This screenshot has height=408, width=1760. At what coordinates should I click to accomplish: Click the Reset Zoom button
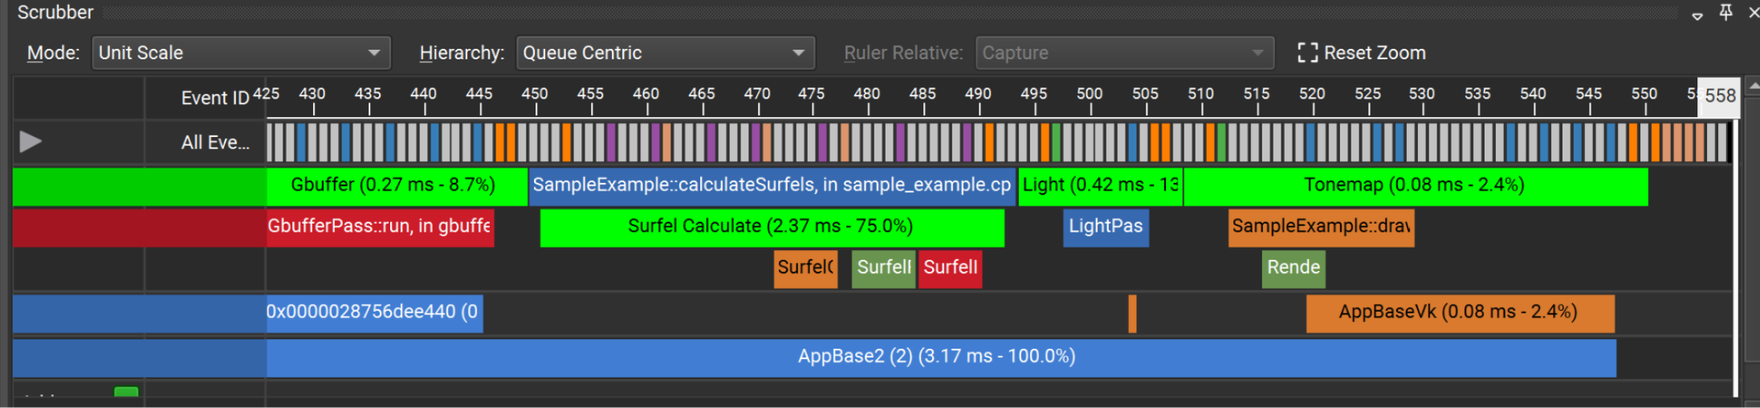(x=1362, y=53)
